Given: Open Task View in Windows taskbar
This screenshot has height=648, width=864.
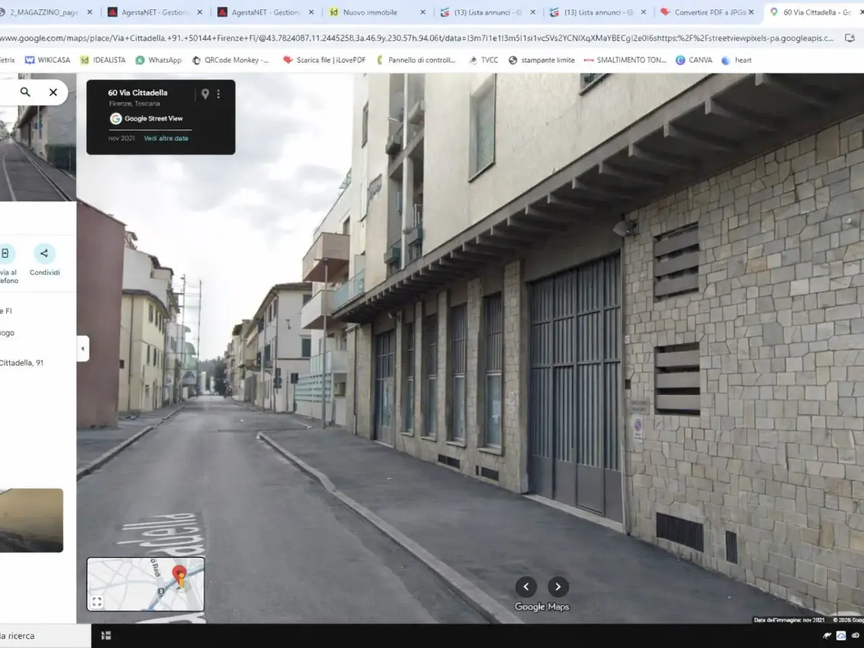Looking at the screenshot, I should (106, 635).
